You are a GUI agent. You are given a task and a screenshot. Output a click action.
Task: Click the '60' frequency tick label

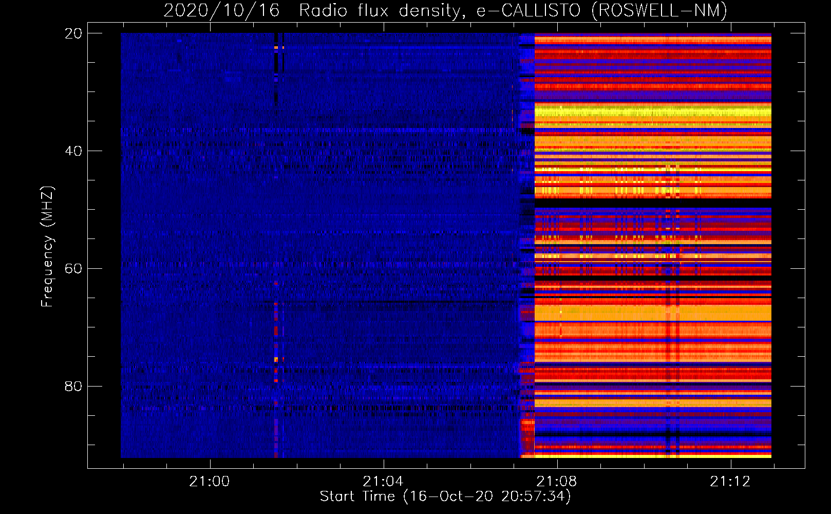pos(73,269)
